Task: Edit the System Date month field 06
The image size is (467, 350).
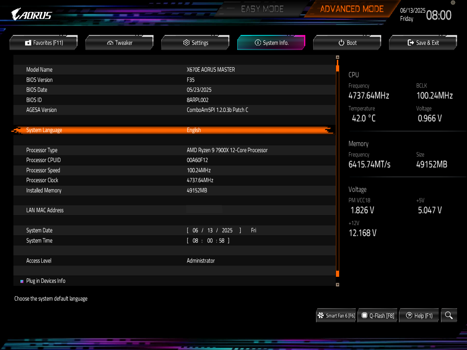Action: tap(195, 230)
